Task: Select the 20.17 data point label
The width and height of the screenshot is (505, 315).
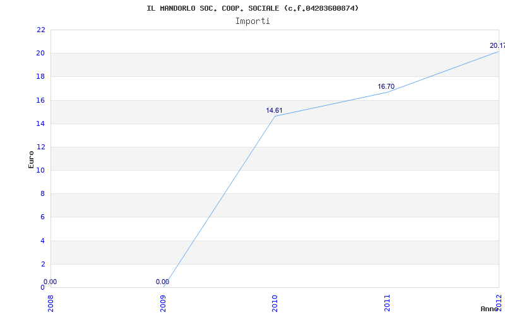Action: click(x=497, y=45)
